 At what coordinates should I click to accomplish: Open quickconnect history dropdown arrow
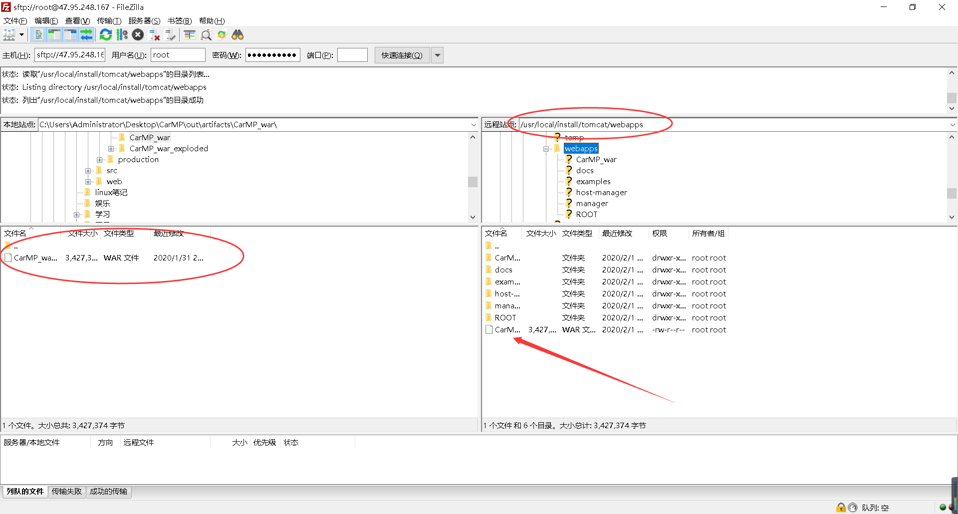click(x=438, y=55)
